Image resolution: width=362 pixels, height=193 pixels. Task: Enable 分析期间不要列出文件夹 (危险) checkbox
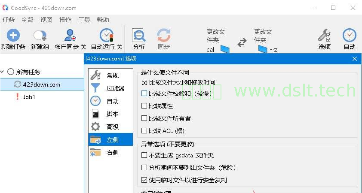click(144, 167)
